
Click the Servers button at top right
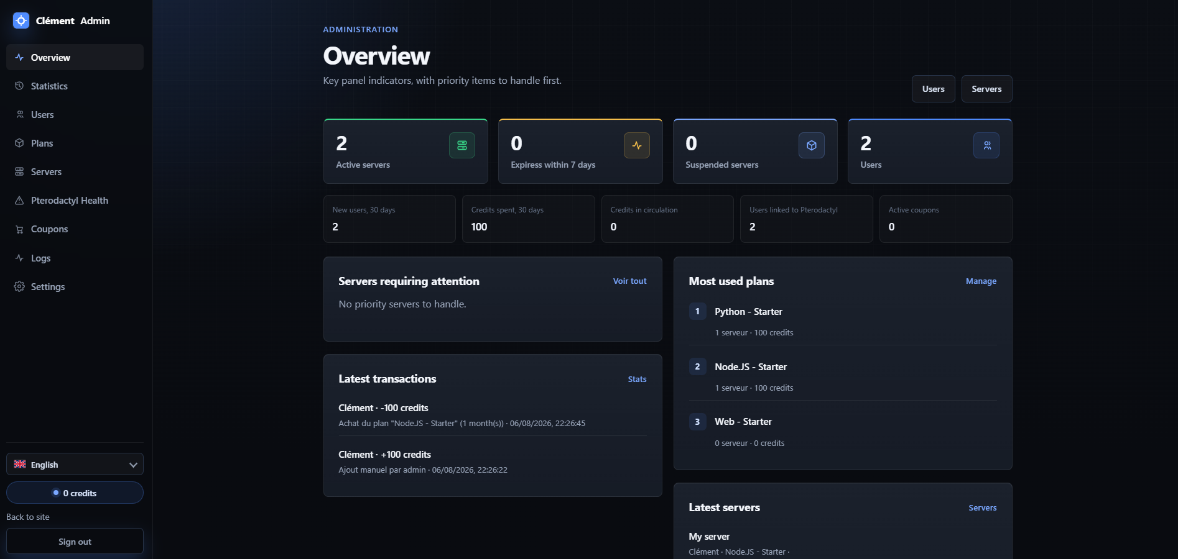tap(986, 89)
